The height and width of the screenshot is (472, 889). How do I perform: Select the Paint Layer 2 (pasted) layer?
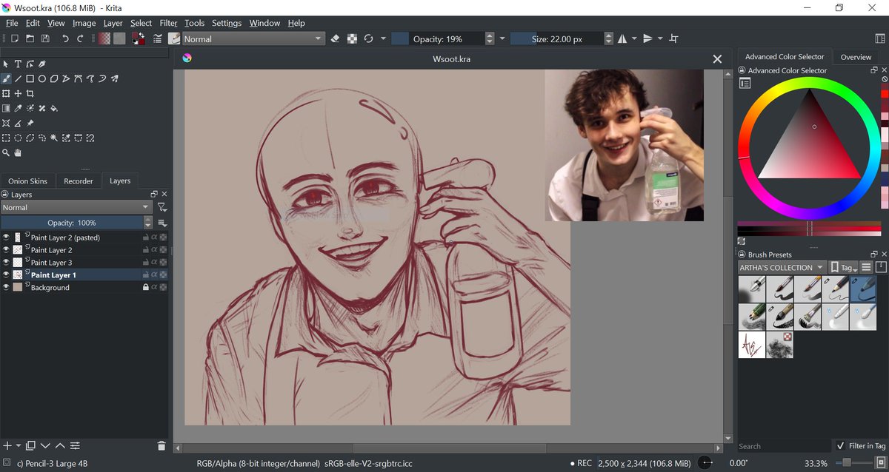point(65,237)
